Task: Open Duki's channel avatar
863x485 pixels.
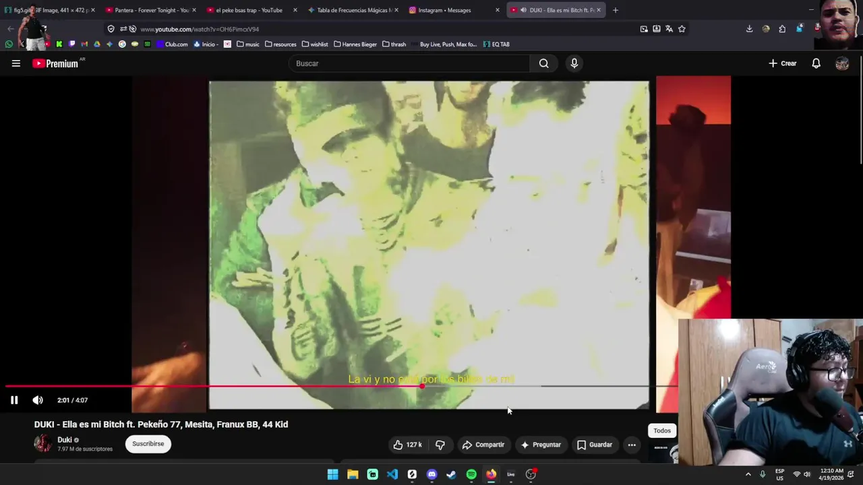Action: (x=42, y=443)
